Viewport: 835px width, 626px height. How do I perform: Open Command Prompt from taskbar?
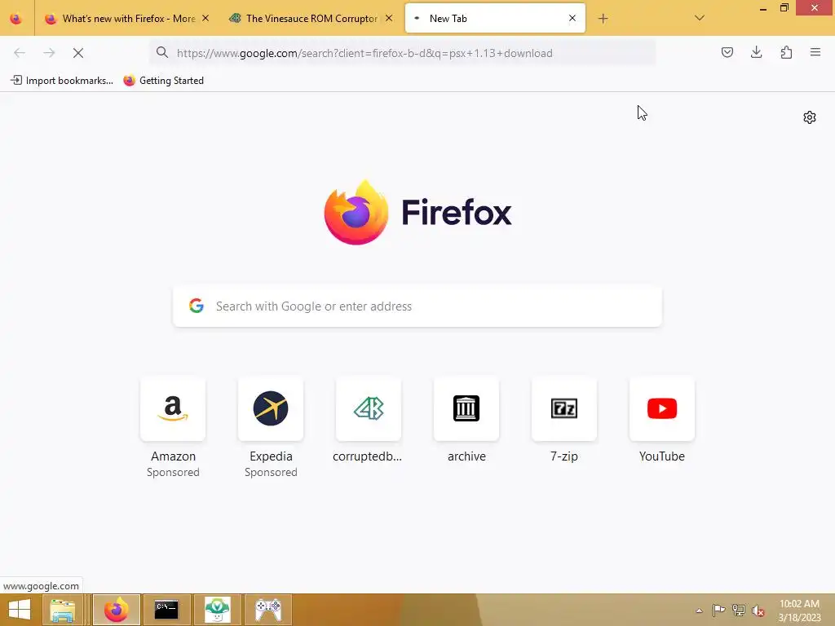(166, 610)
